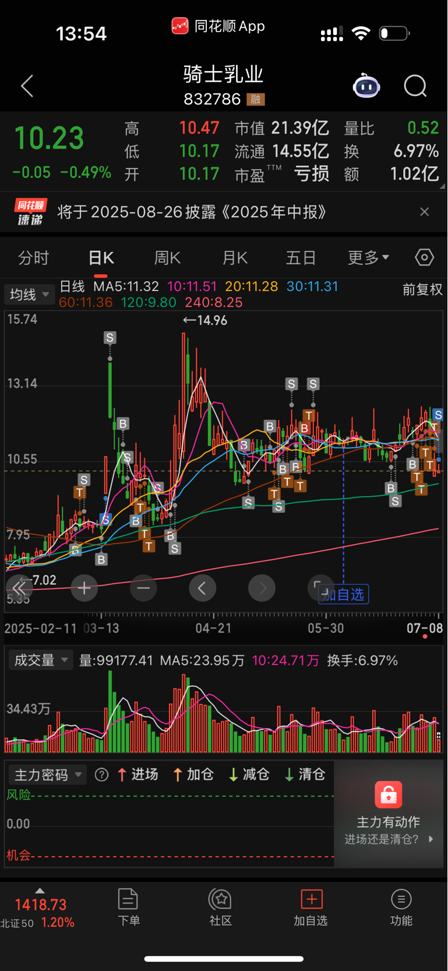The height and width of the screenshot is (971, 448).
Task: Tap the 量:99177.41 volume readout
Action: click(x=116, y=660)
